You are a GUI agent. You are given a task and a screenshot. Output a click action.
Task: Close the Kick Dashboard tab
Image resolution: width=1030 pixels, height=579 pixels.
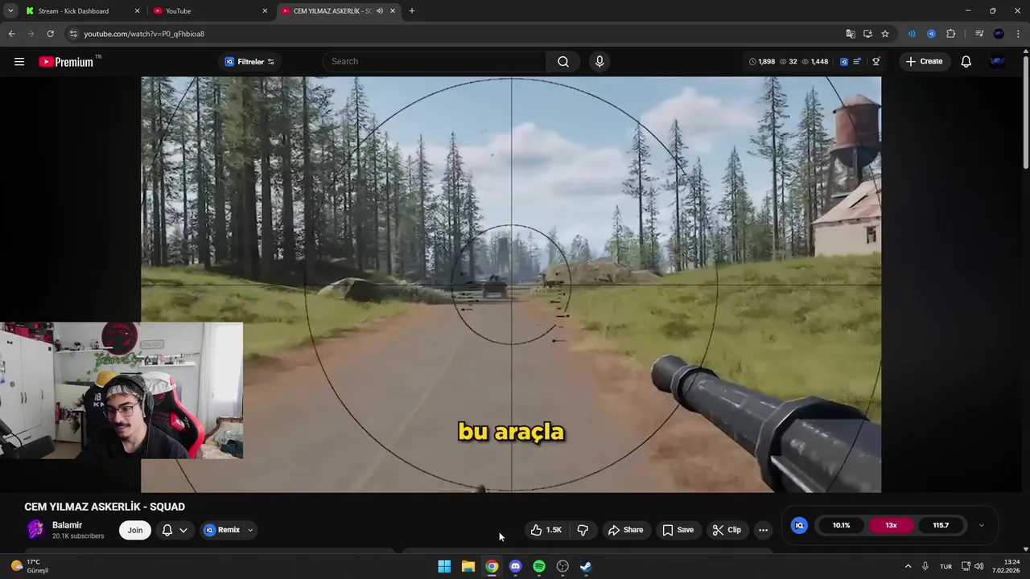coord(137,11)
